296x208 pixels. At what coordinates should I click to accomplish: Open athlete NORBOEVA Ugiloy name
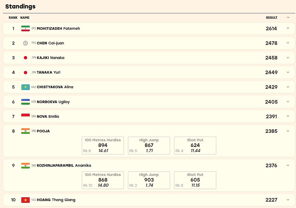coord(53,102)
